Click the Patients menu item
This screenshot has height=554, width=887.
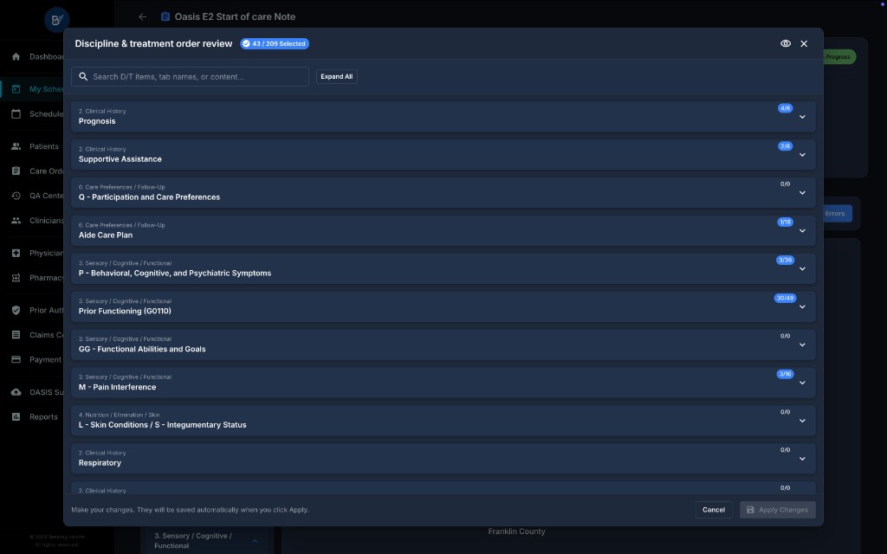click(44, 146)
